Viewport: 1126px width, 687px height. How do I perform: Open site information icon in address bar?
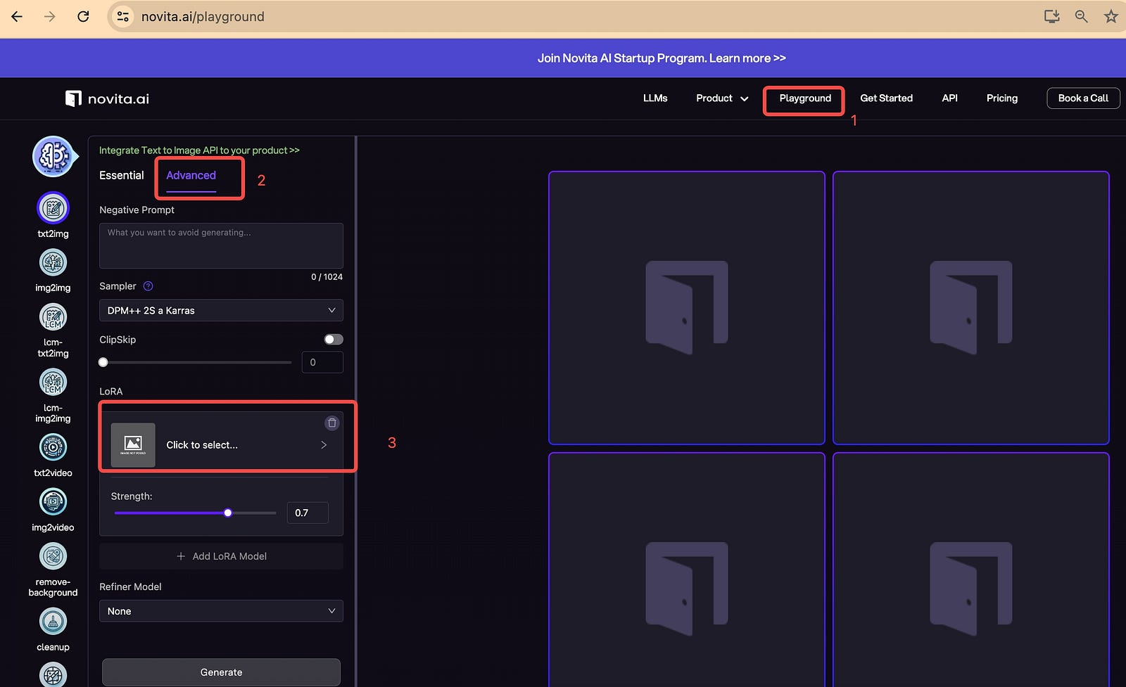tap(123, 16)
